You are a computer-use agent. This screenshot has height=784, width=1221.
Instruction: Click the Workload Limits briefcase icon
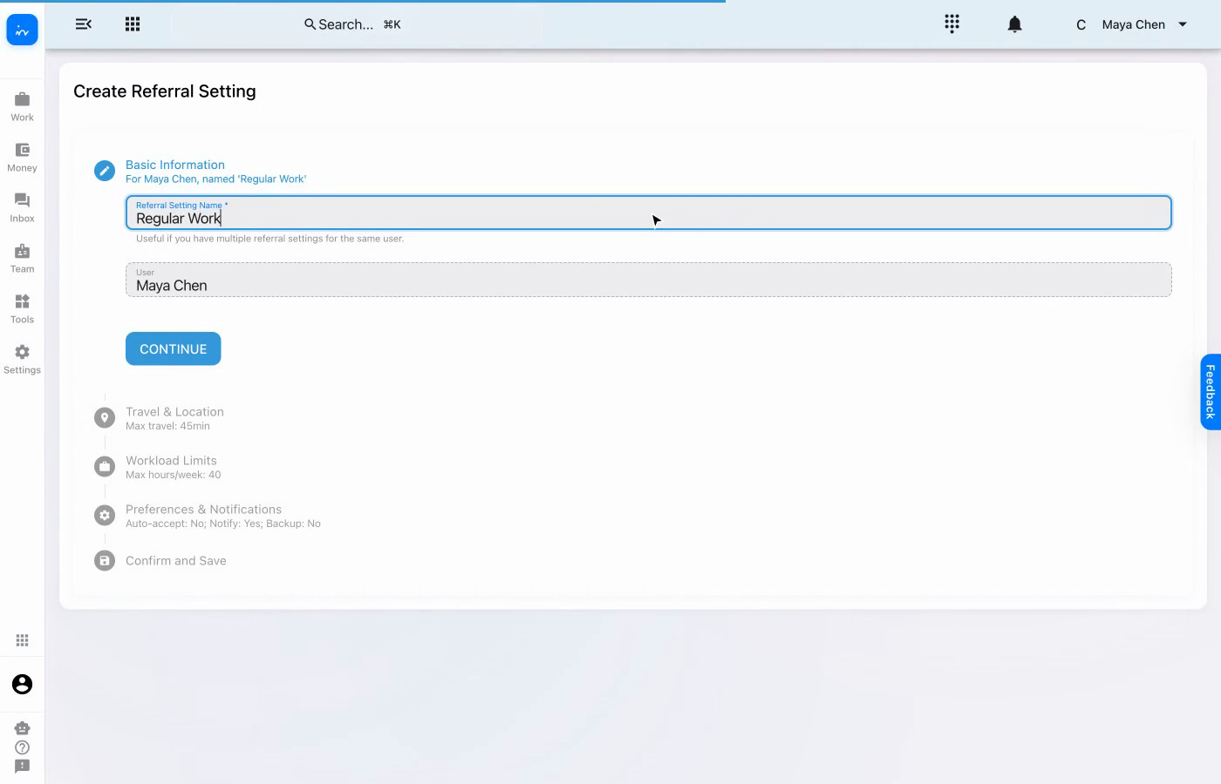[105, 467]
